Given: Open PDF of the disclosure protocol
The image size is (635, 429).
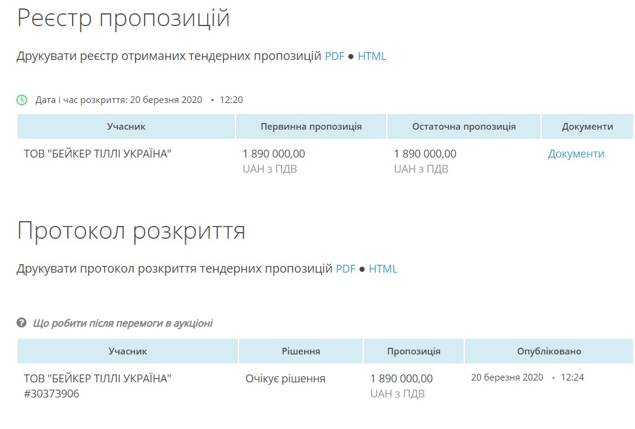Looking at the screenshot, I should click(x=346, y=269).
